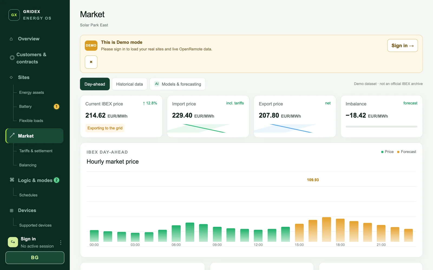The image size is (433, 270).
Task: Click the Solar Park East subtitle
Action: click(94, 25)
